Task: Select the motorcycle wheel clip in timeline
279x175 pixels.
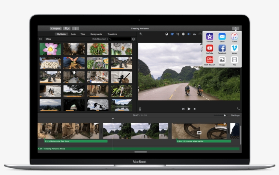Action: (199, 131)
